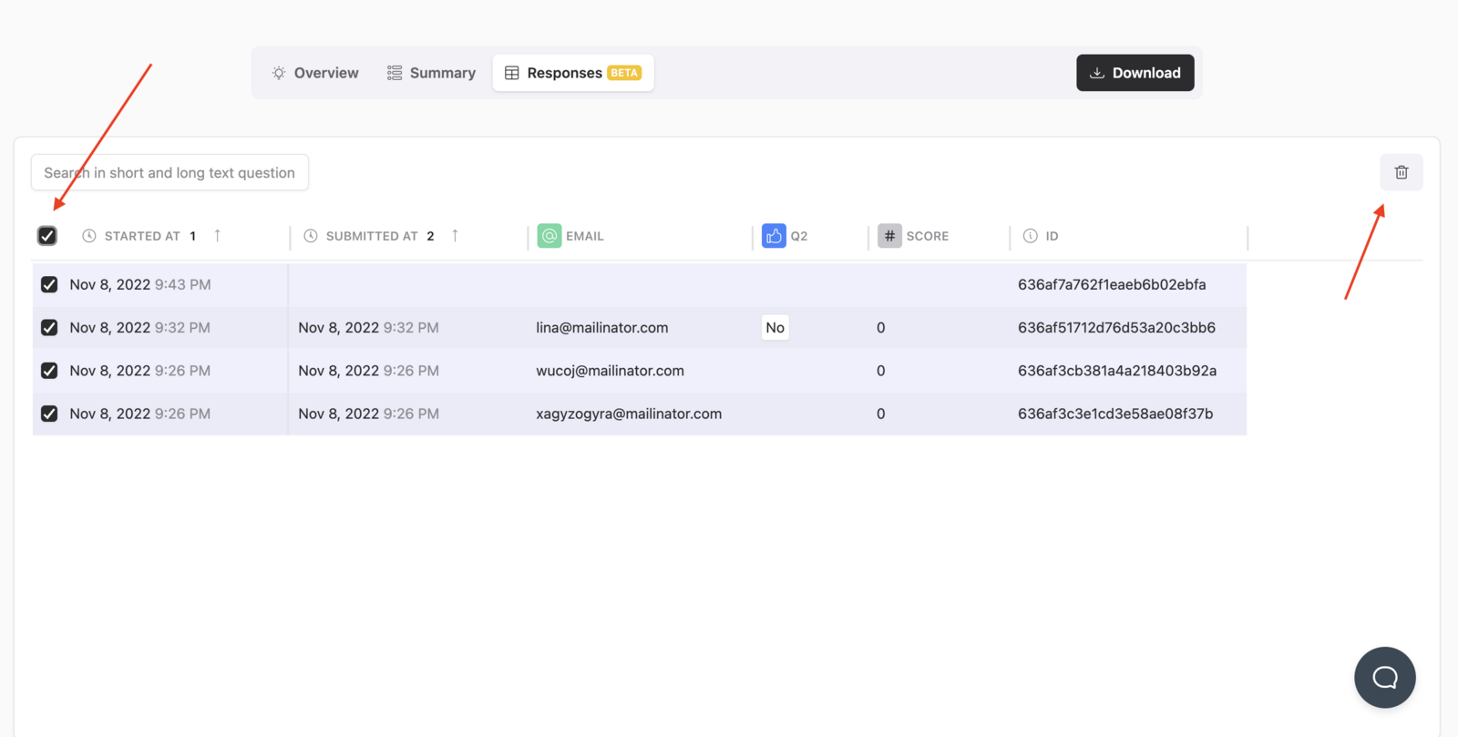Uncheck the 9:43 PM response row
Viewport: 1458px width, 737px height.
click(x=49, y=284)
